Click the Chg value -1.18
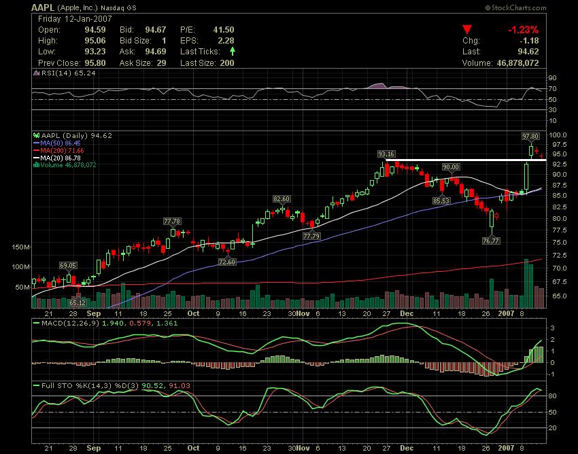 529,41
